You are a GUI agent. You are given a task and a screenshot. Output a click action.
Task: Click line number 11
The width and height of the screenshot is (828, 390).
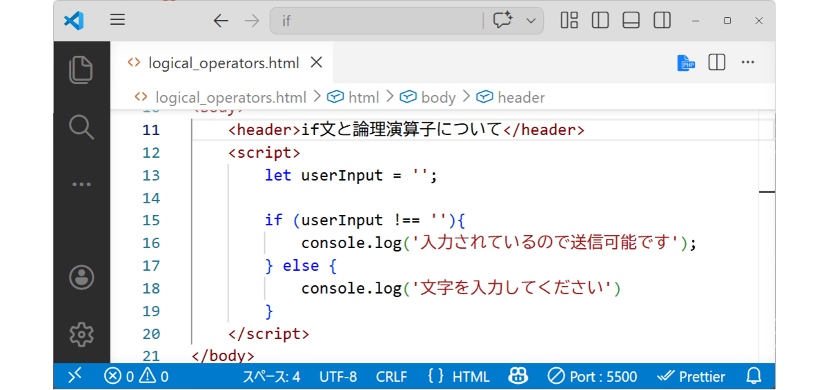[151, 130]
